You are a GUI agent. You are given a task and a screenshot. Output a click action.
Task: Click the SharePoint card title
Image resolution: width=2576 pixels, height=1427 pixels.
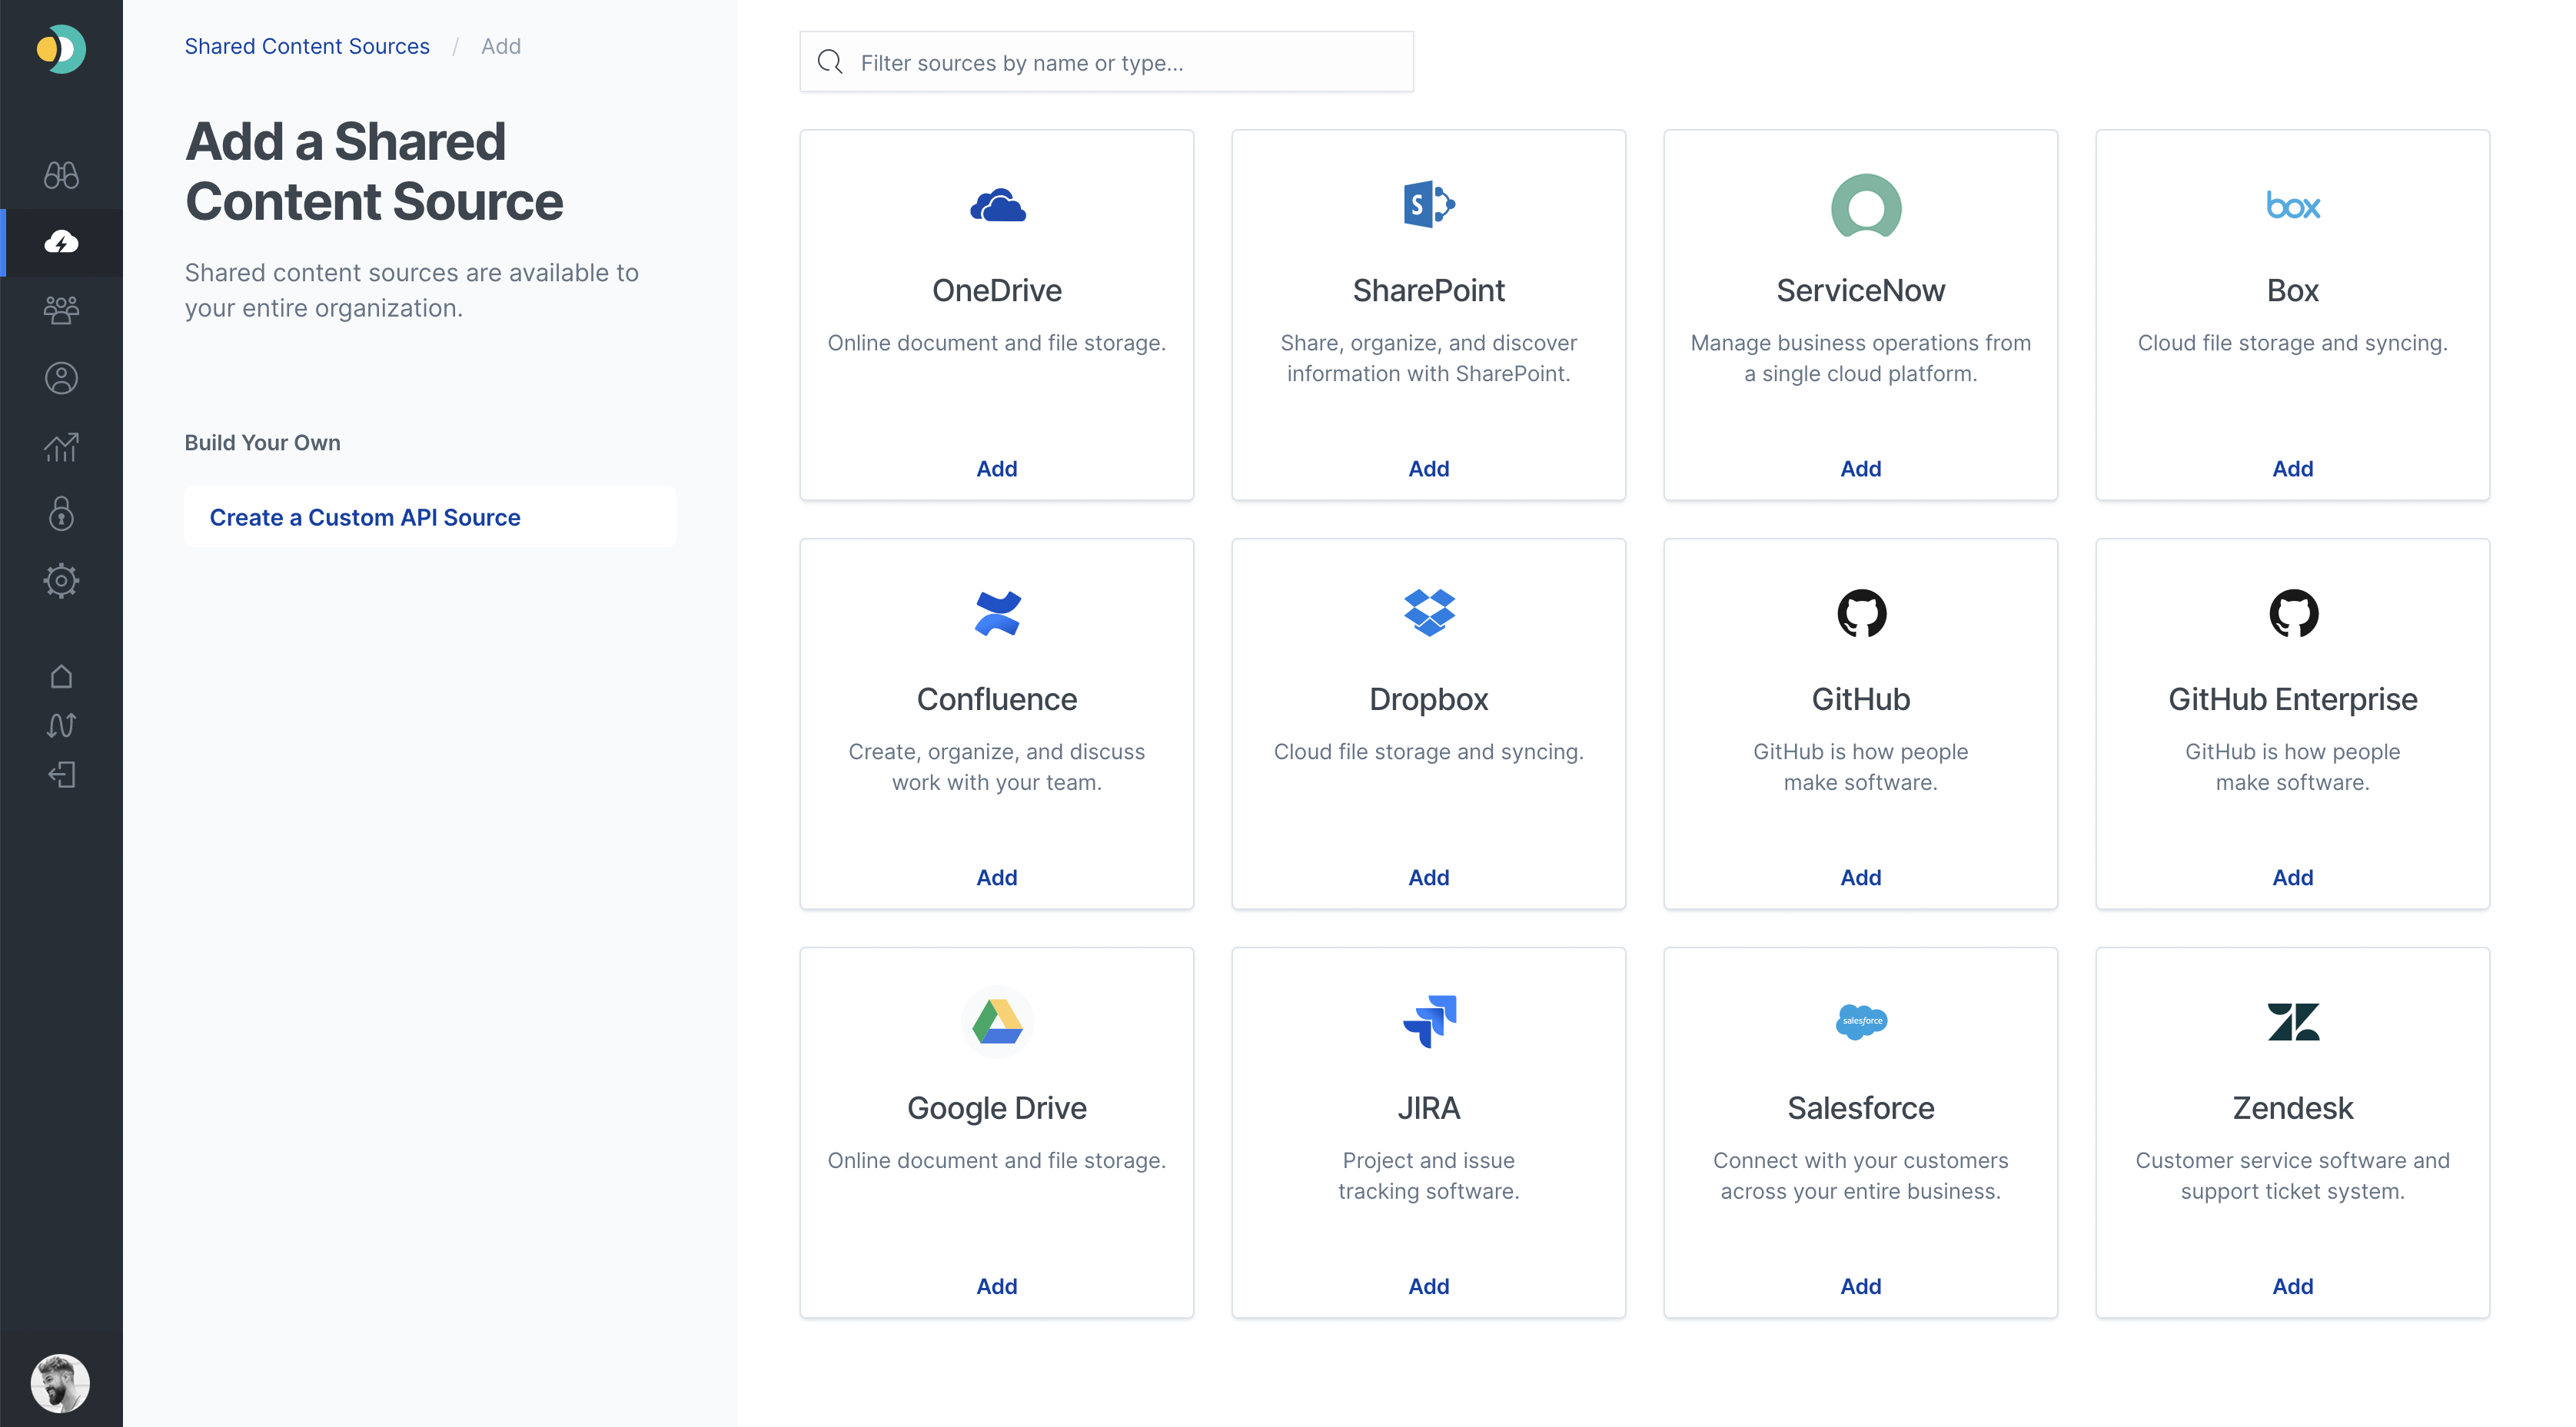point(1428,290)
